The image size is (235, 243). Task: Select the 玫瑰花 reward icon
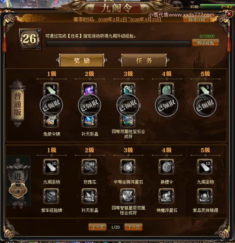pyautogui.click(x=89, y=167)
